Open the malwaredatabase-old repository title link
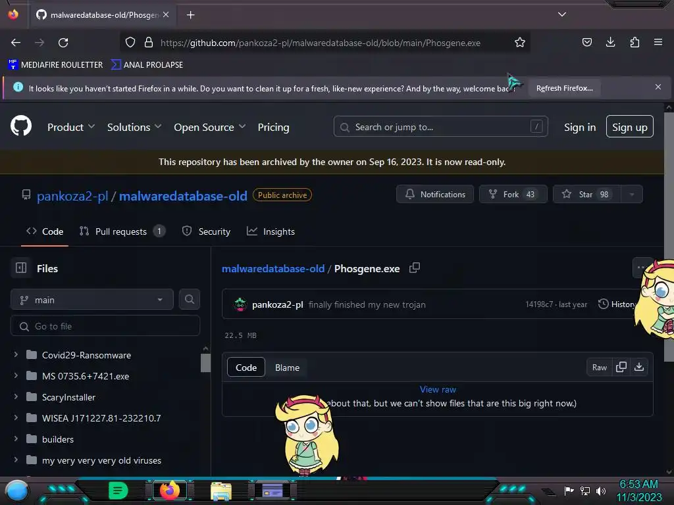Viewport: 674px width, 505px height. (x=183, y=196)
